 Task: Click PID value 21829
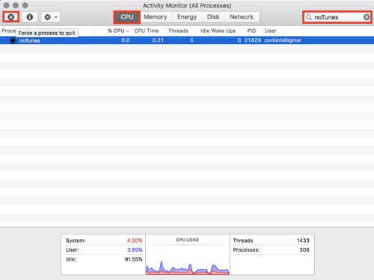point(253,40)
